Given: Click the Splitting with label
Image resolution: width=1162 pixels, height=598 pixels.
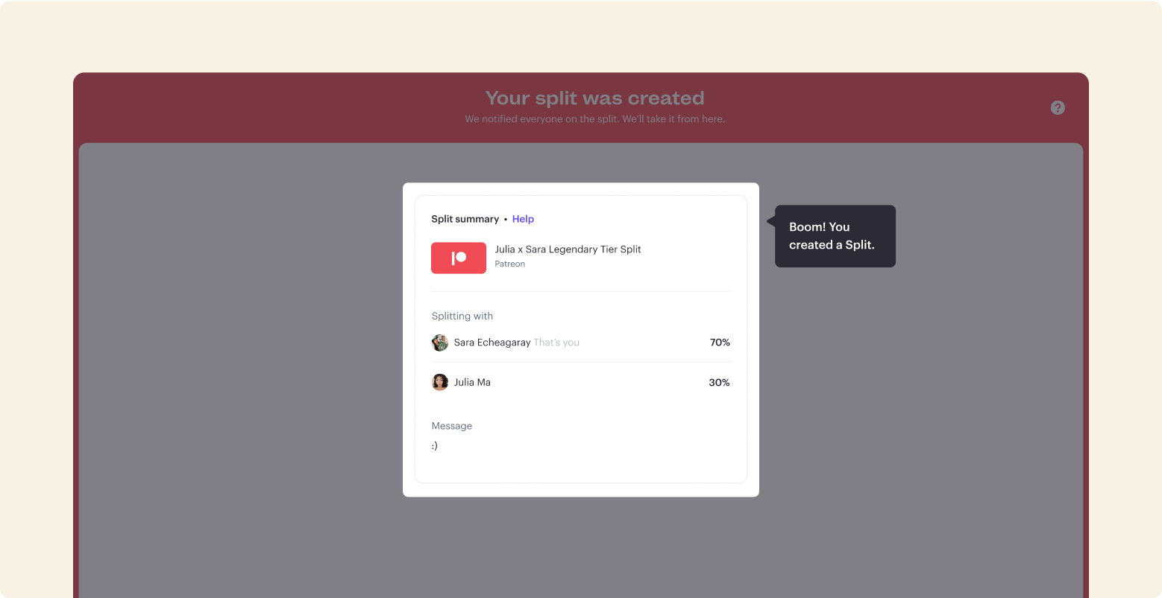Looking at the screenshot, I should 462,316.
